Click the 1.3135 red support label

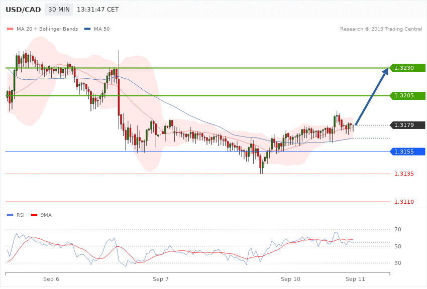[x=404, y=174]
